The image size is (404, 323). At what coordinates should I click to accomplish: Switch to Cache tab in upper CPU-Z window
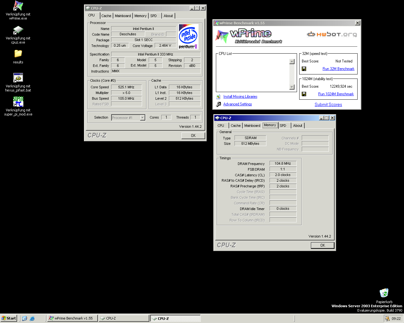(x=106, y=16)
